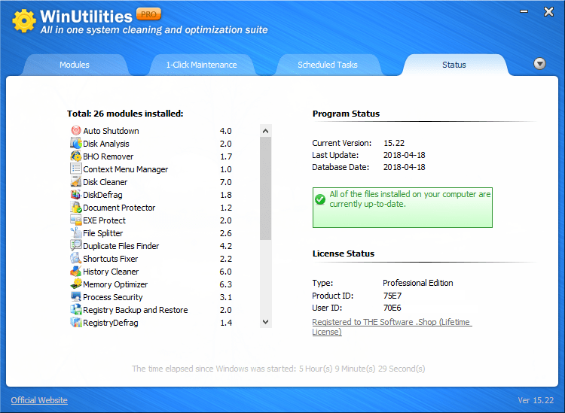Close the WinUtilities window
This screenshot has height=413, width=565.
[548, 12]
